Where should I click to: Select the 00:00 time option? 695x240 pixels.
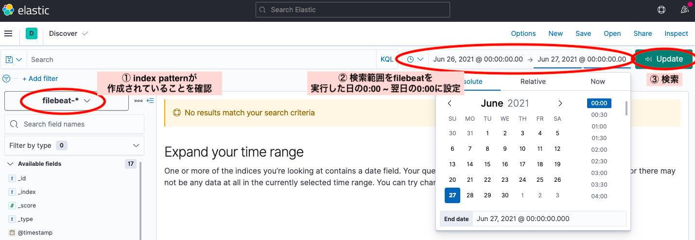coord(599,103)
